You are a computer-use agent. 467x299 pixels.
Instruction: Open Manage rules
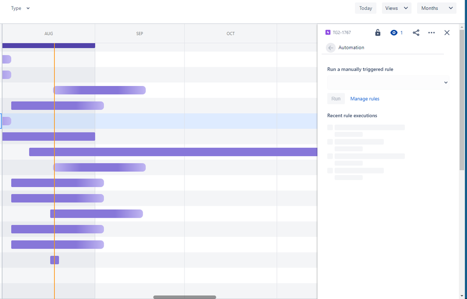(364, 99)
